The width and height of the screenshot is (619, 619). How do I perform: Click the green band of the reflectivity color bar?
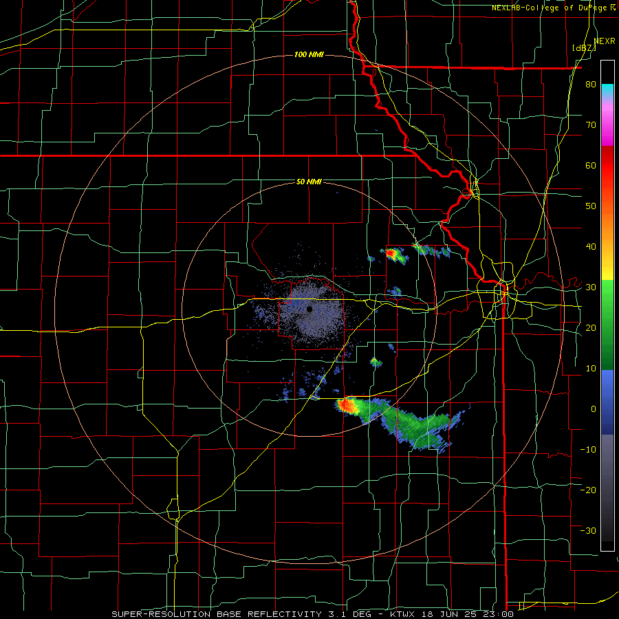pyautogui.click(x=607, y=325)
